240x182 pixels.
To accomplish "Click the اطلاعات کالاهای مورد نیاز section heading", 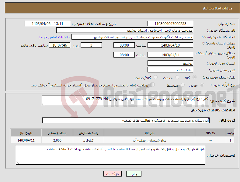I will coord(213,110).
